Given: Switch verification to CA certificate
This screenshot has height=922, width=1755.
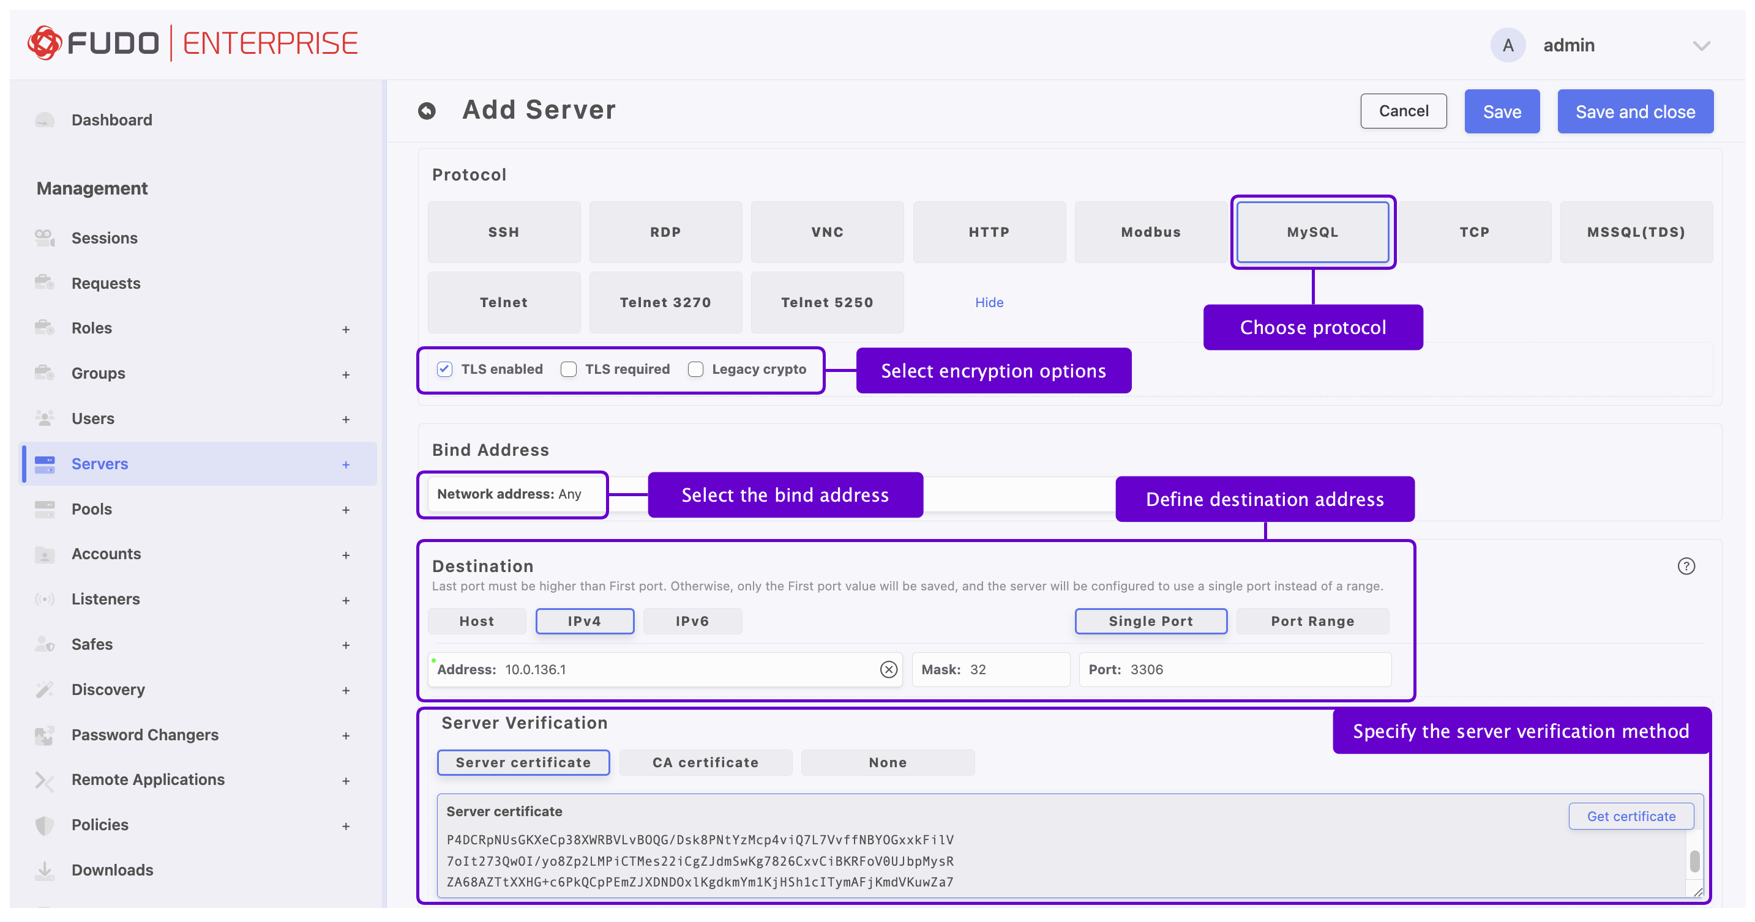Looking at the screenshot, I should (x=705, y=762).
